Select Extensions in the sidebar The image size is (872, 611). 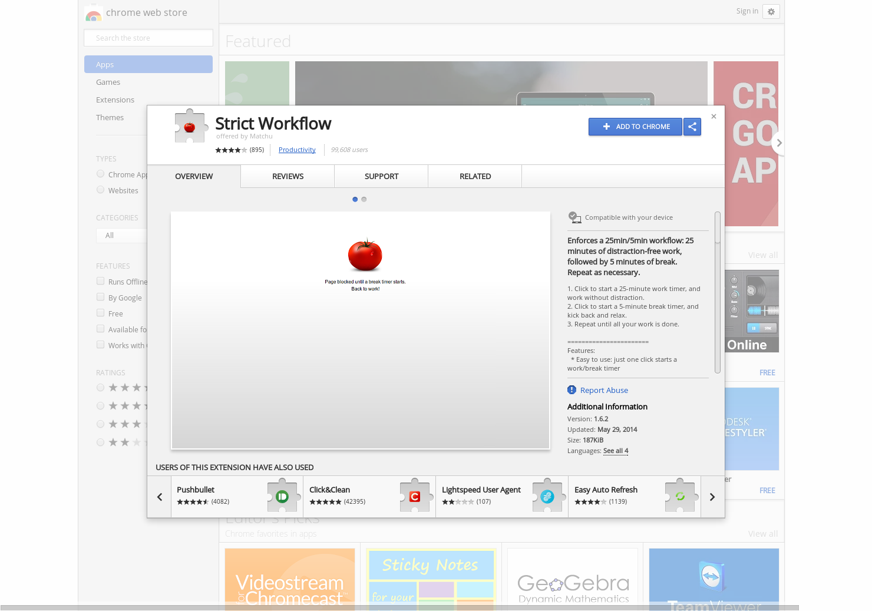coord(115,100)
